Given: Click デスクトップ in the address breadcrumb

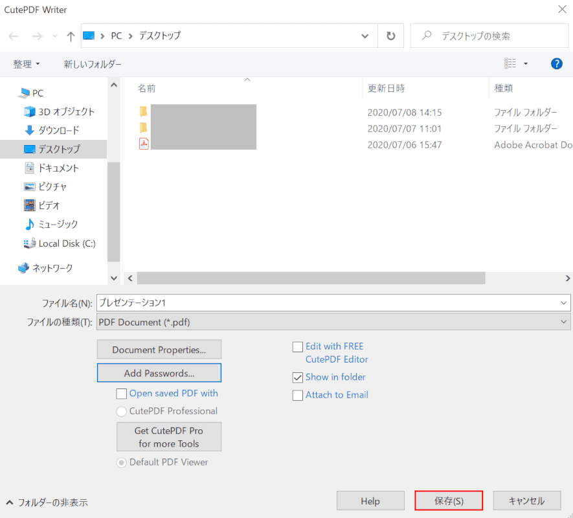Looking at the screenshot, I should tap(160, 36).
